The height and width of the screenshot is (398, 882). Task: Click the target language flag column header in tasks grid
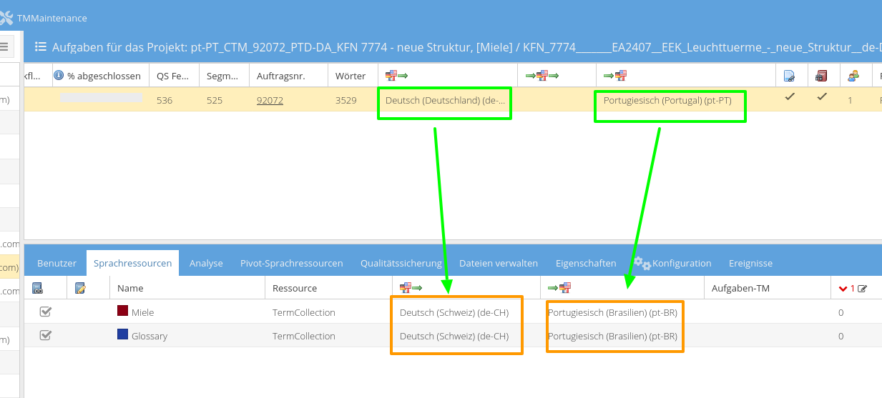tap(614, 75)
